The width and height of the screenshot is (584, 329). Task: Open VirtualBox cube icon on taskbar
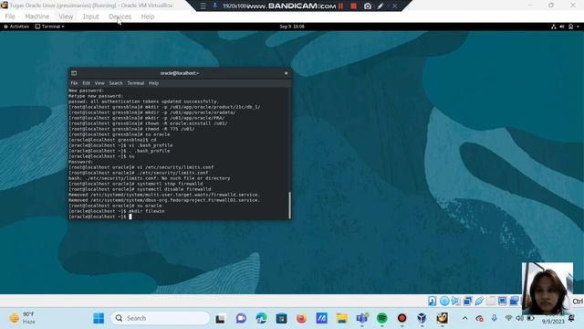click(422, 318)
